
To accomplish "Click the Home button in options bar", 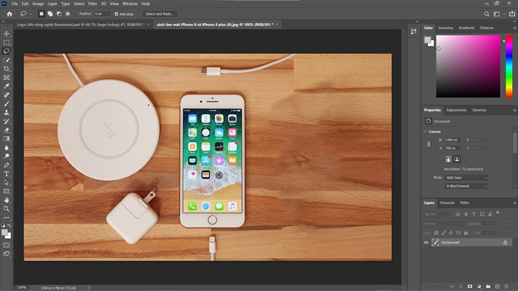I will pyautogui.click(x=10, y=14).
